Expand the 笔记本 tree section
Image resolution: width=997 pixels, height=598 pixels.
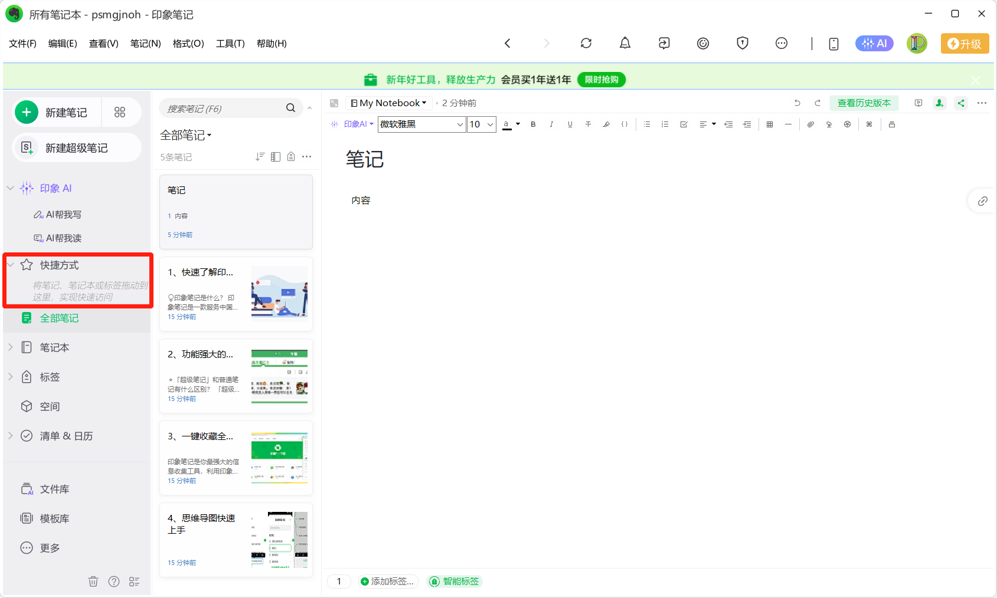click(x=10, y=347)
